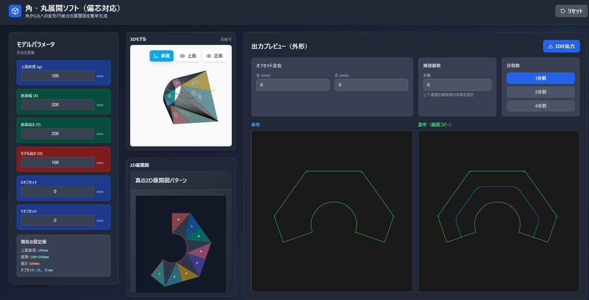Image resolution: width=589 pixels, height=300 pixels.
Task: Select 1分割 split option
Action: coord(541,78)
